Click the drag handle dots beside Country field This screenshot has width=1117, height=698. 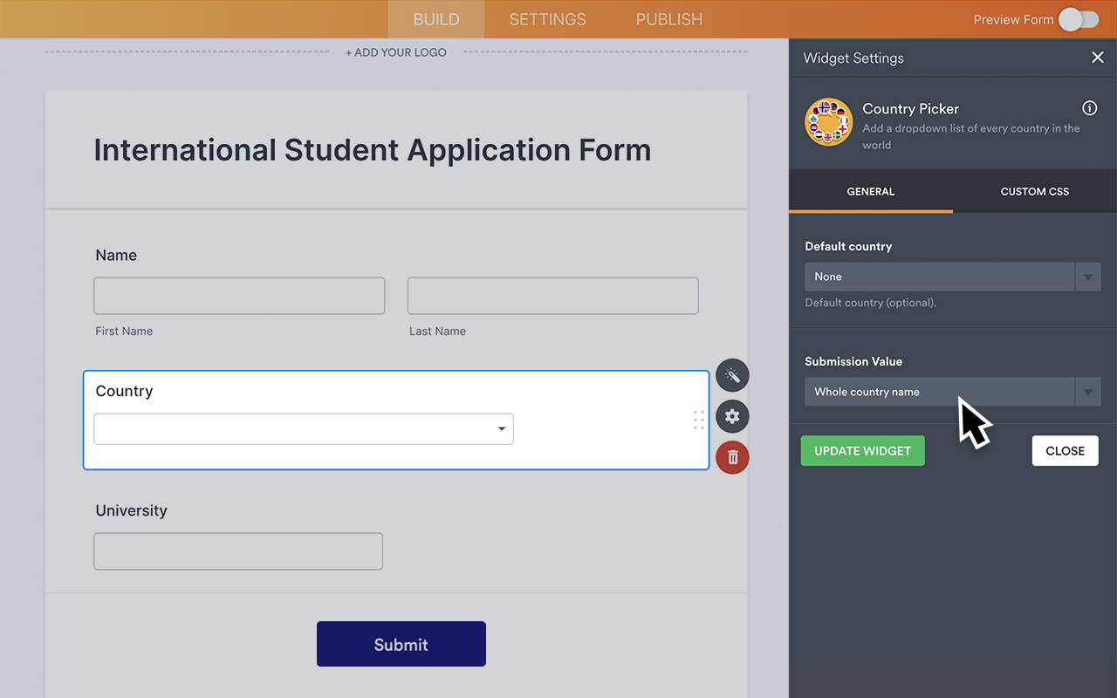(698, 420)
